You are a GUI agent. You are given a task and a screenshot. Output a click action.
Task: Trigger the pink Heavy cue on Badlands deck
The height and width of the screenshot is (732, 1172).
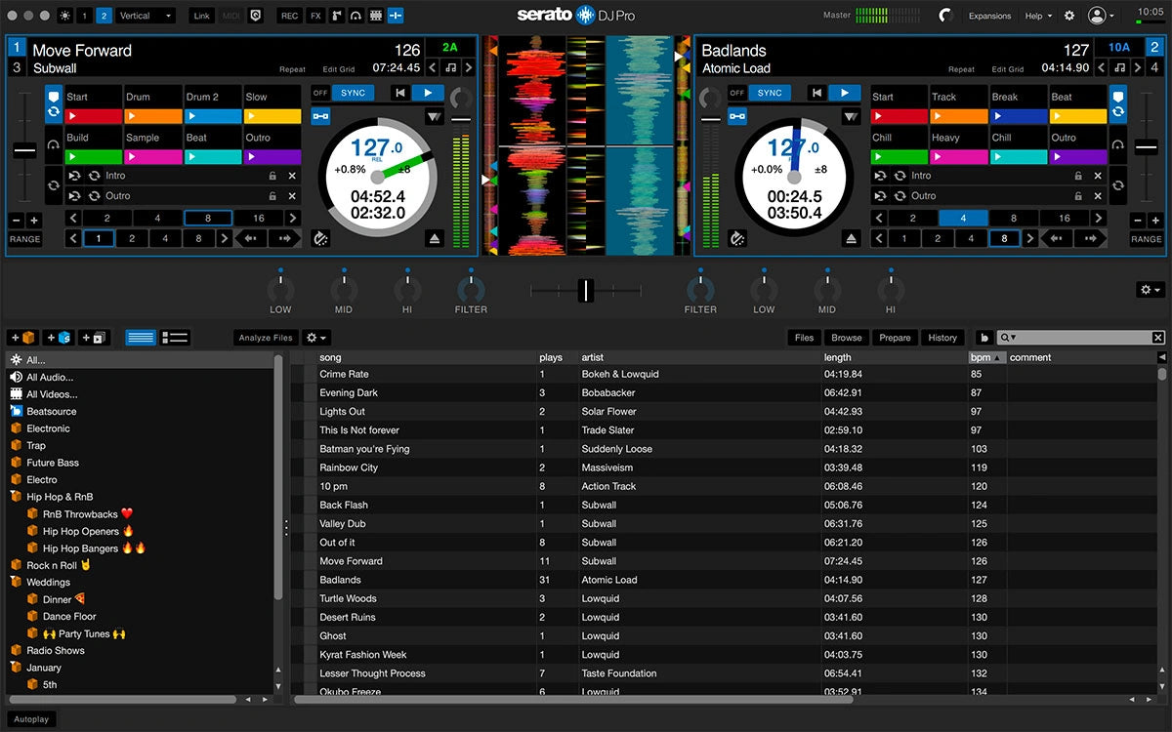957,157
